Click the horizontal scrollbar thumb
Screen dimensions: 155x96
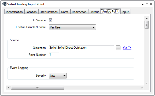point(38,87)
